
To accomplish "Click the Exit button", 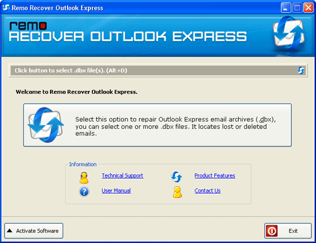I will (288, 231).
